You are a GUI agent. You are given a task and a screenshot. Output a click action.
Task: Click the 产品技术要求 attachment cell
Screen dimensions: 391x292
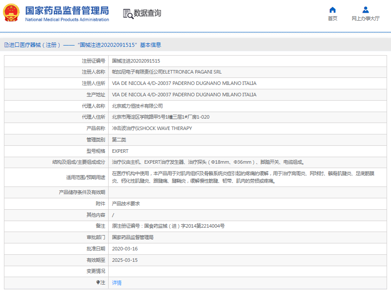[126, 204]
